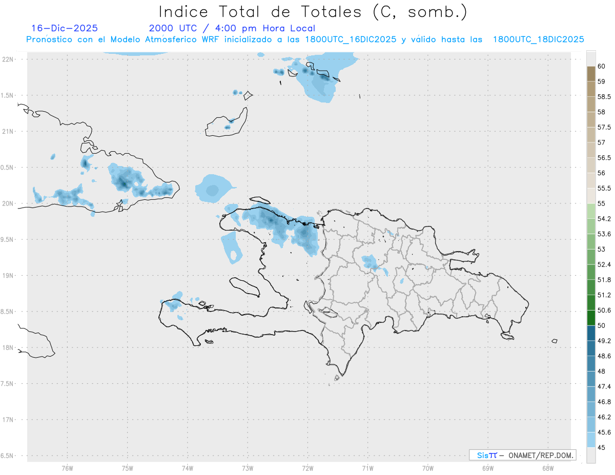Image resolution: width=615 pixels, height=475 pixels.
Task: Click the colorbar value '56.5'
Action: pos(604,157)
